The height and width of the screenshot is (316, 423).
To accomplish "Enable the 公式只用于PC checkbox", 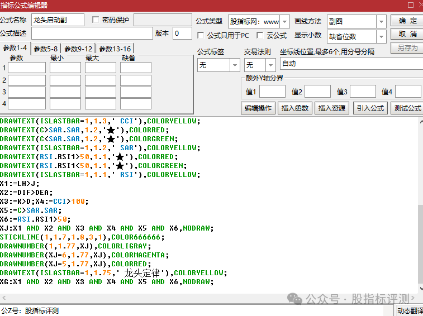I will tap(201, 35).
